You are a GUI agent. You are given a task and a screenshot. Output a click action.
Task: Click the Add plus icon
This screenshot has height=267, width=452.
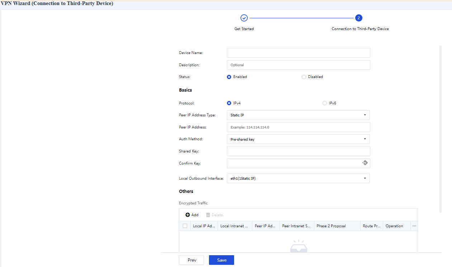point(187,215)
